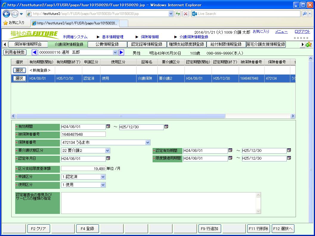Click the browser Back arrow button

click(7, 14)
